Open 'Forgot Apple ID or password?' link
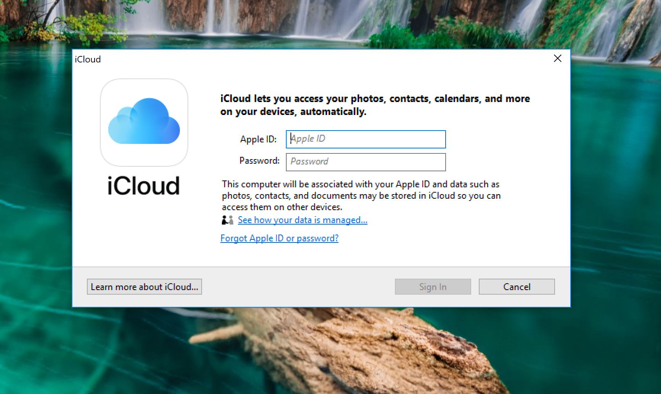 point(279,238)
